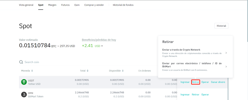Screen dimensions: 248x100
Task: Click the search magnifier icon
Action: 21,62
